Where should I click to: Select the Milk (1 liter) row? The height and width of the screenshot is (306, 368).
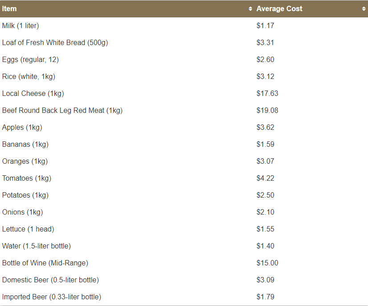pos(184,25)
